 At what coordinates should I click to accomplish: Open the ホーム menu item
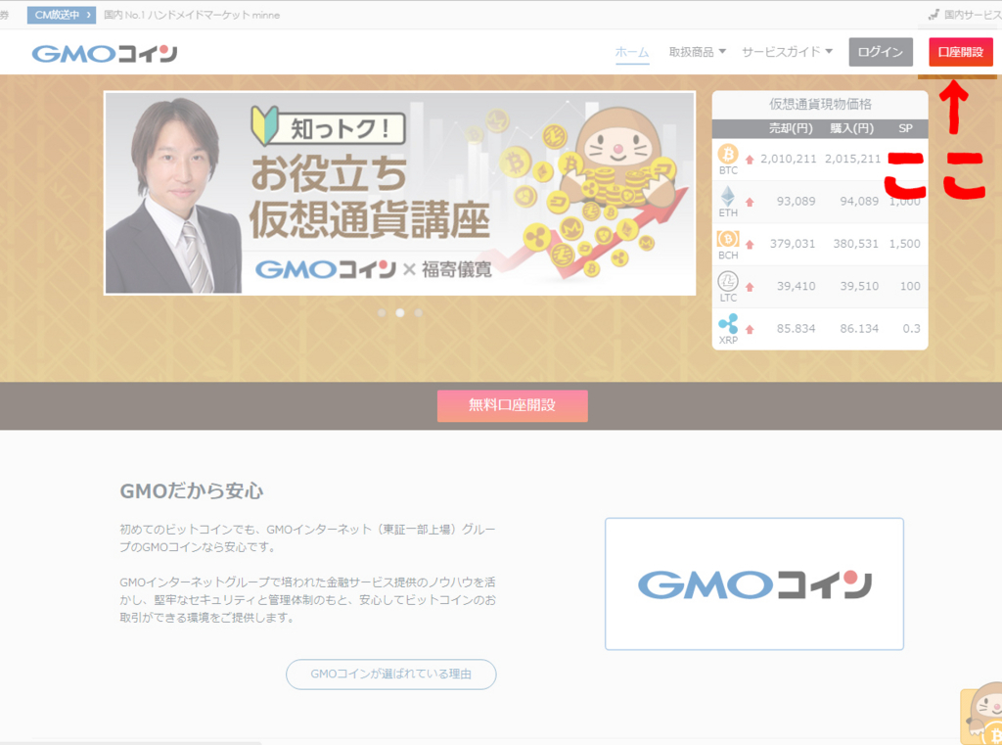click(632, 52)
